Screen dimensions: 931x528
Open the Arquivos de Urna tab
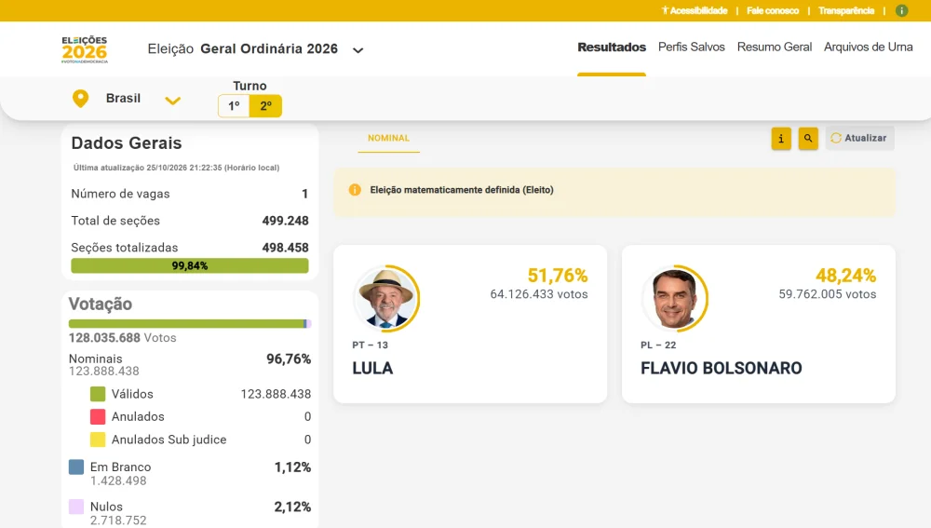click(868, 47)
